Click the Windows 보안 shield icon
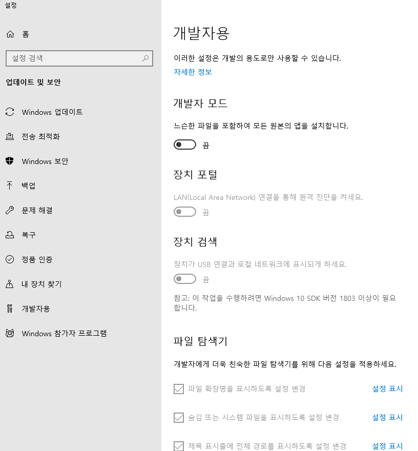Viewport: 418px width, 451px height. [10, 161]
